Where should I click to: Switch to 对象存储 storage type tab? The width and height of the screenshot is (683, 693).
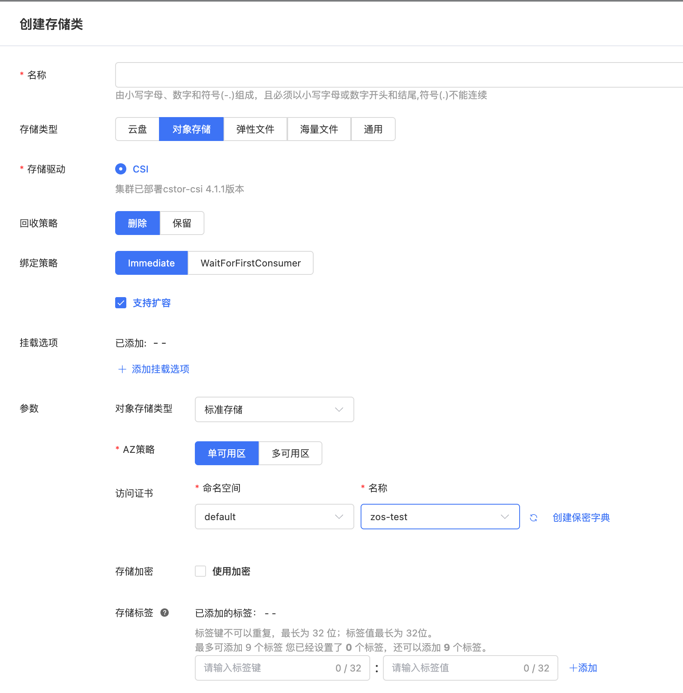pos(192,129)
